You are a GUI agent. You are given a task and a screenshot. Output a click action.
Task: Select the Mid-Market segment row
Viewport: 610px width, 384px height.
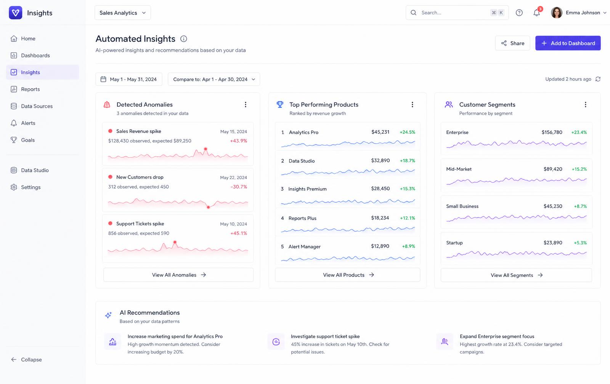pyautogui.click(x=516, y=175)
